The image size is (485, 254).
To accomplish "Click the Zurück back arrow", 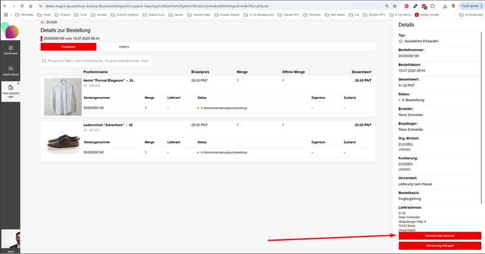I will [x=43, y=22].
